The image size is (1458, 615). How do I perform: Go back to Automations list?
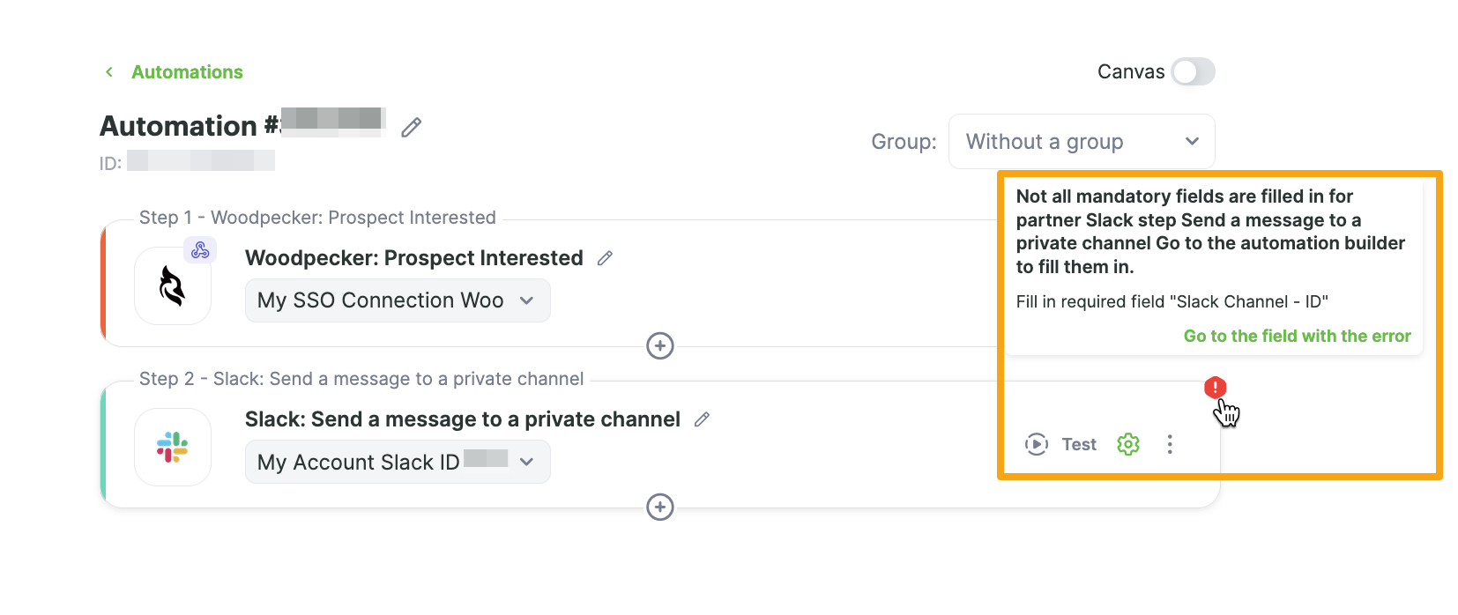coord(187,72)
